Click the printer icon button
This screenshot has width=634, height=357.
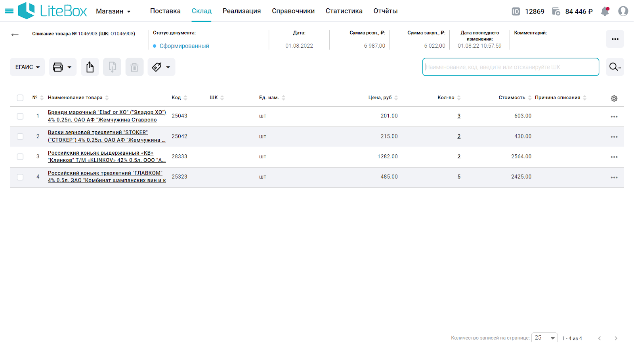(x=58, y=67)
